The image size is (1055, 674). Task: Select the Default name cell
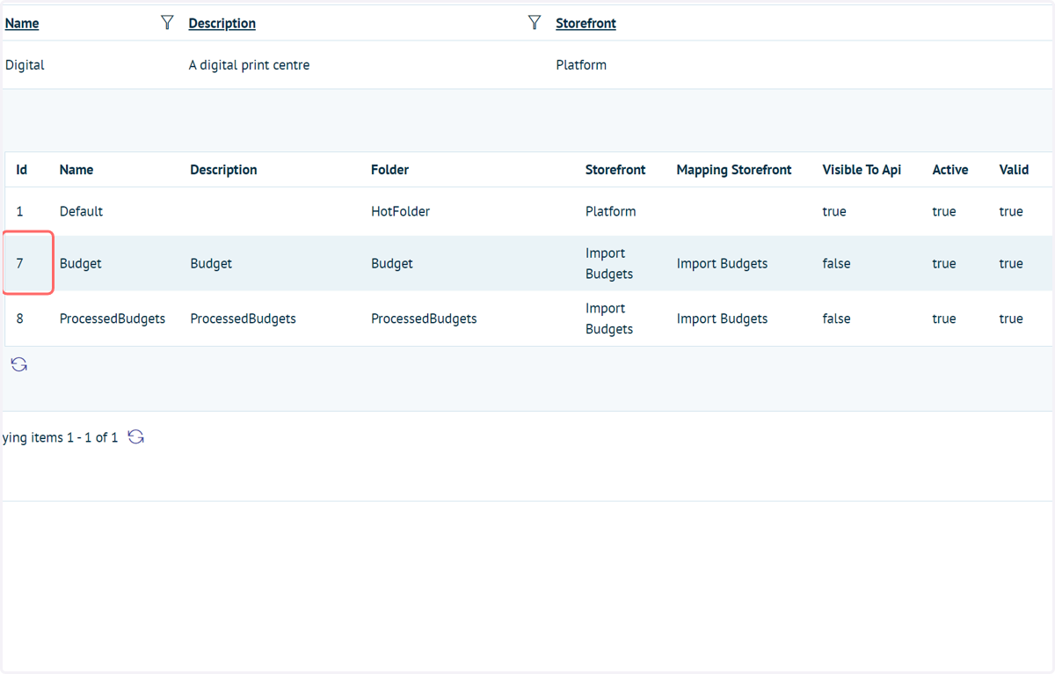[81, 211]
